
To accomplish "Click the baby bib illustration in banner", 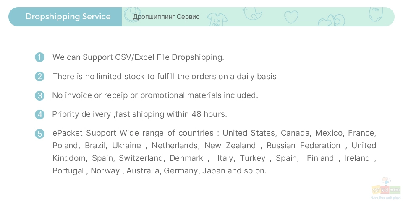I will (132, 14).
